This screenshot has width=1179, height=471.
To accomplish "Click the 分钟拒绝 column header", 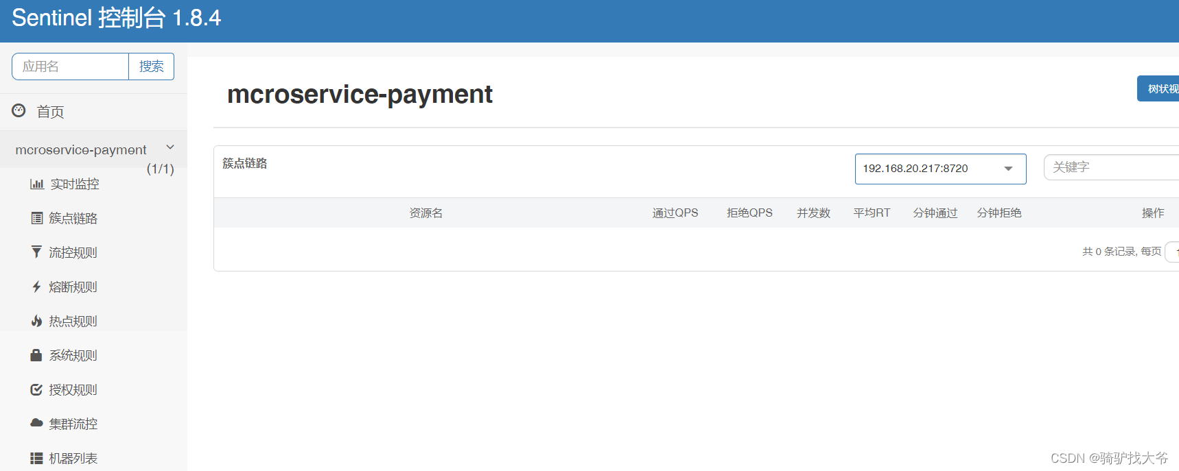I will pos(999,213).
